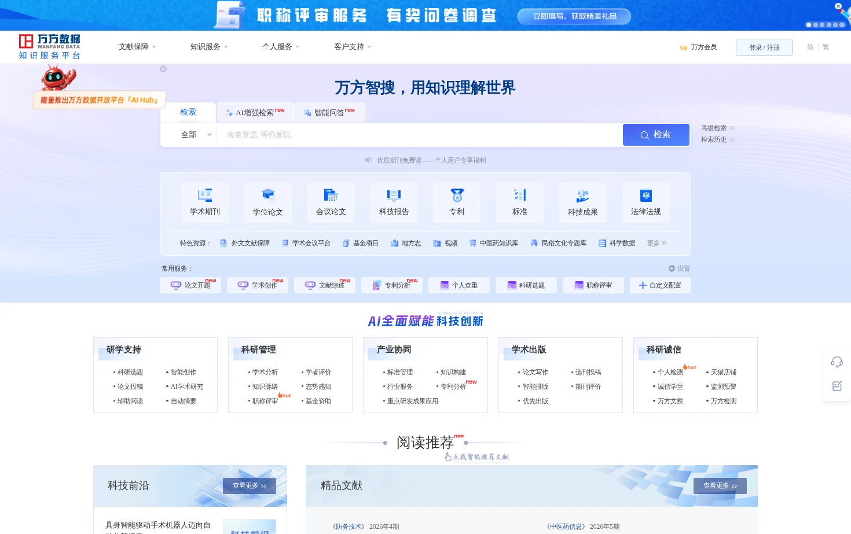Open the 全部 search scope dropdown
The image size is (851, 534).
coord(196,135)
